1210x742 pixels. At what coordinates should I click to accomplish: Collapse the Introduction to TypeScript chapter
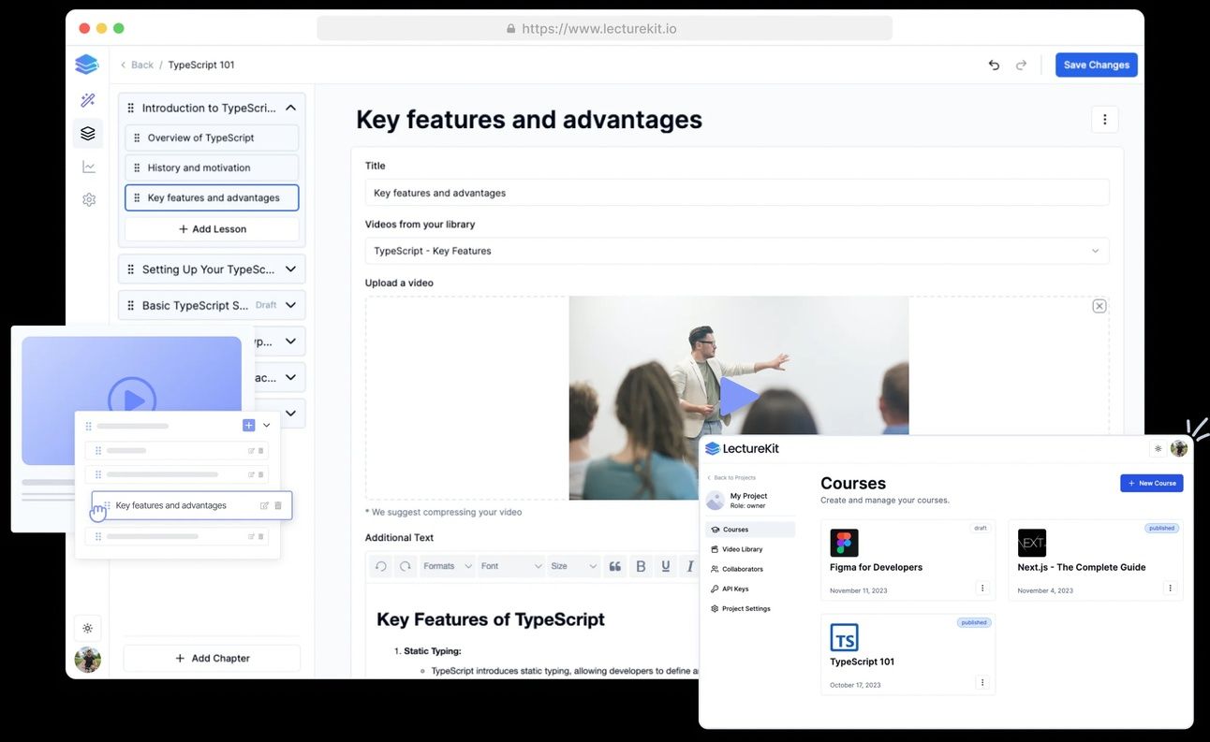[x=290, y=108]
